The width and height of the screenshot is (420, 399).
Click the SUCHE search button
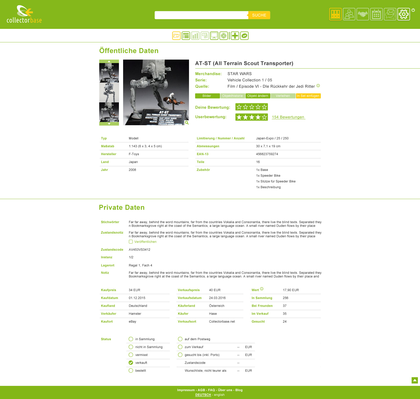tap(259, 15)
